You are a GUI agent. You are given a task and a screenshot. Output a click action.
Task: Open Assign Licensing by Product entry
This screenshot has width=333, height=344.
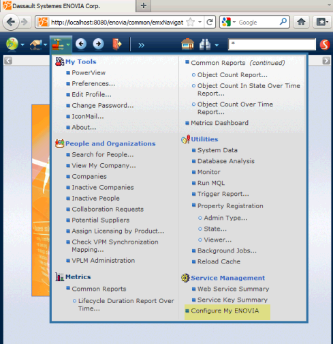click(x=118, y=231)
